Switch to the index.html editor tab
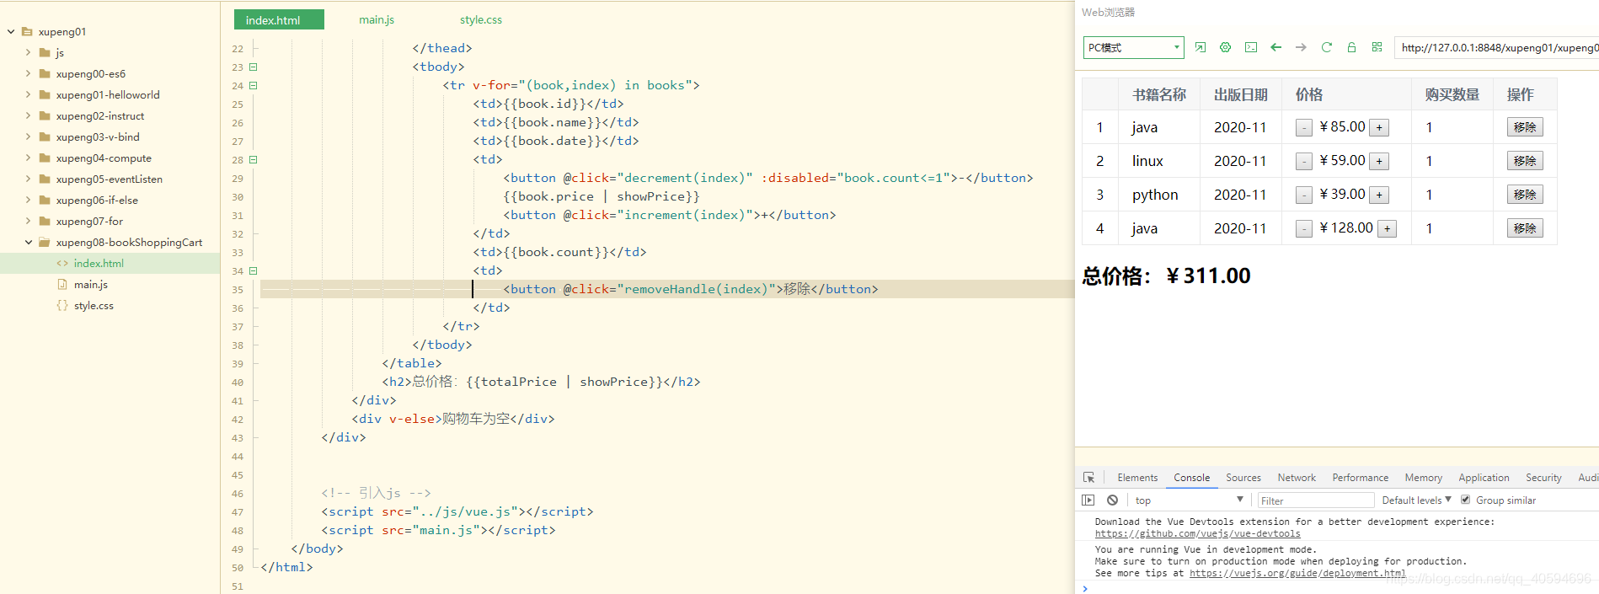The width and height of the screenshot is (1599, 594). click(279, 19)
